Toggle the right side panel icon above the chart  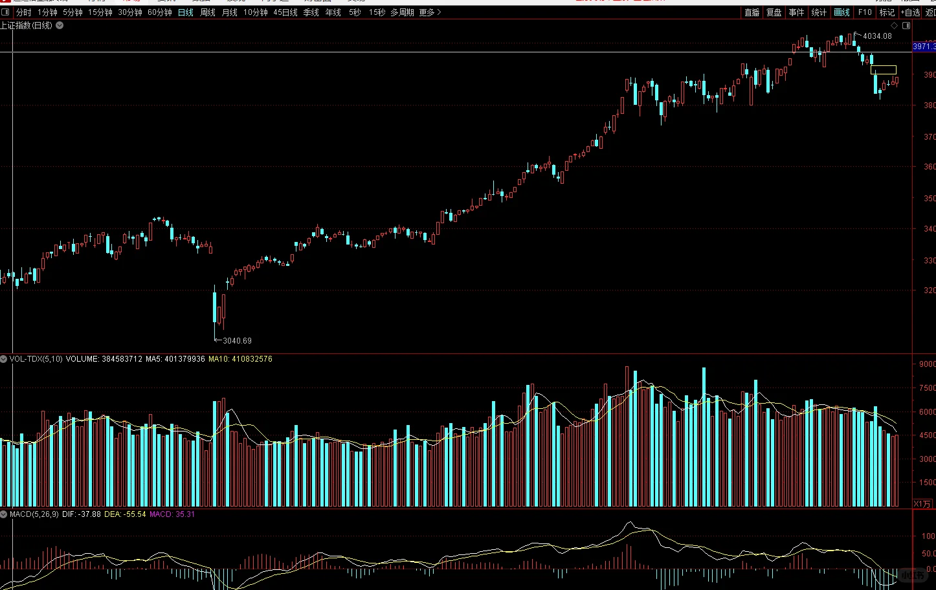[x=906, y=25]
